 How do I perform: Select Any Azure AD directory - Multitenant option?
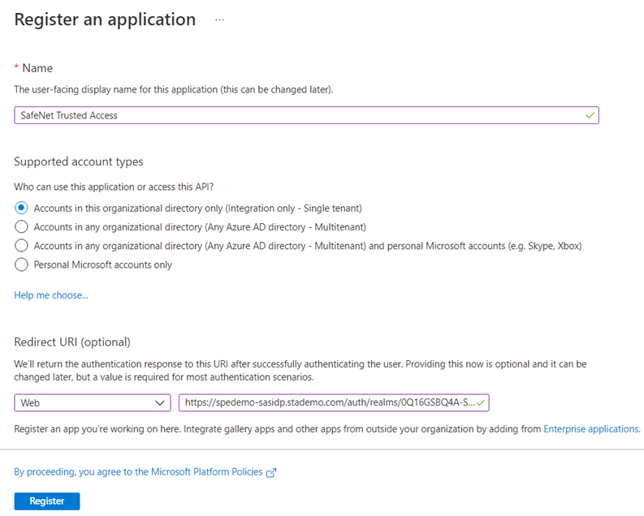pyautogui.click(x=21, y=227)
